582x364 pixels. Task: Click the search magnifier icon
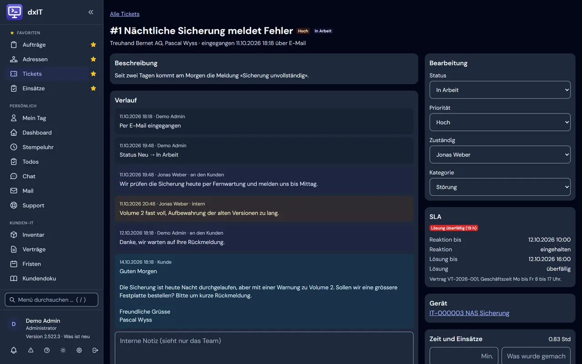pyautogui.click(x=12, y=300)
